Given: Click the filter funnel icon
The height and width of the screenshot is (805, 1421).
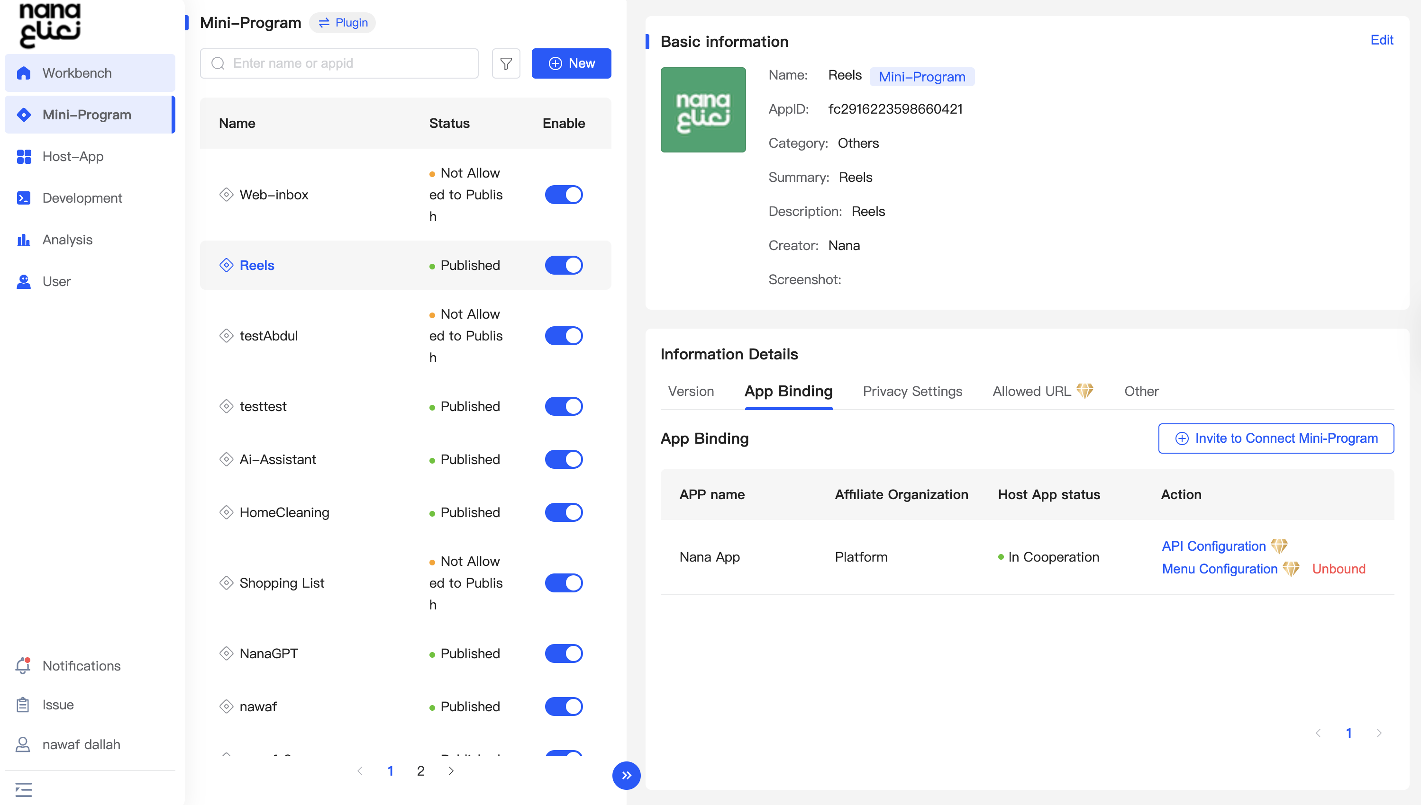Looking at the screenshot, I should (506, 63).
